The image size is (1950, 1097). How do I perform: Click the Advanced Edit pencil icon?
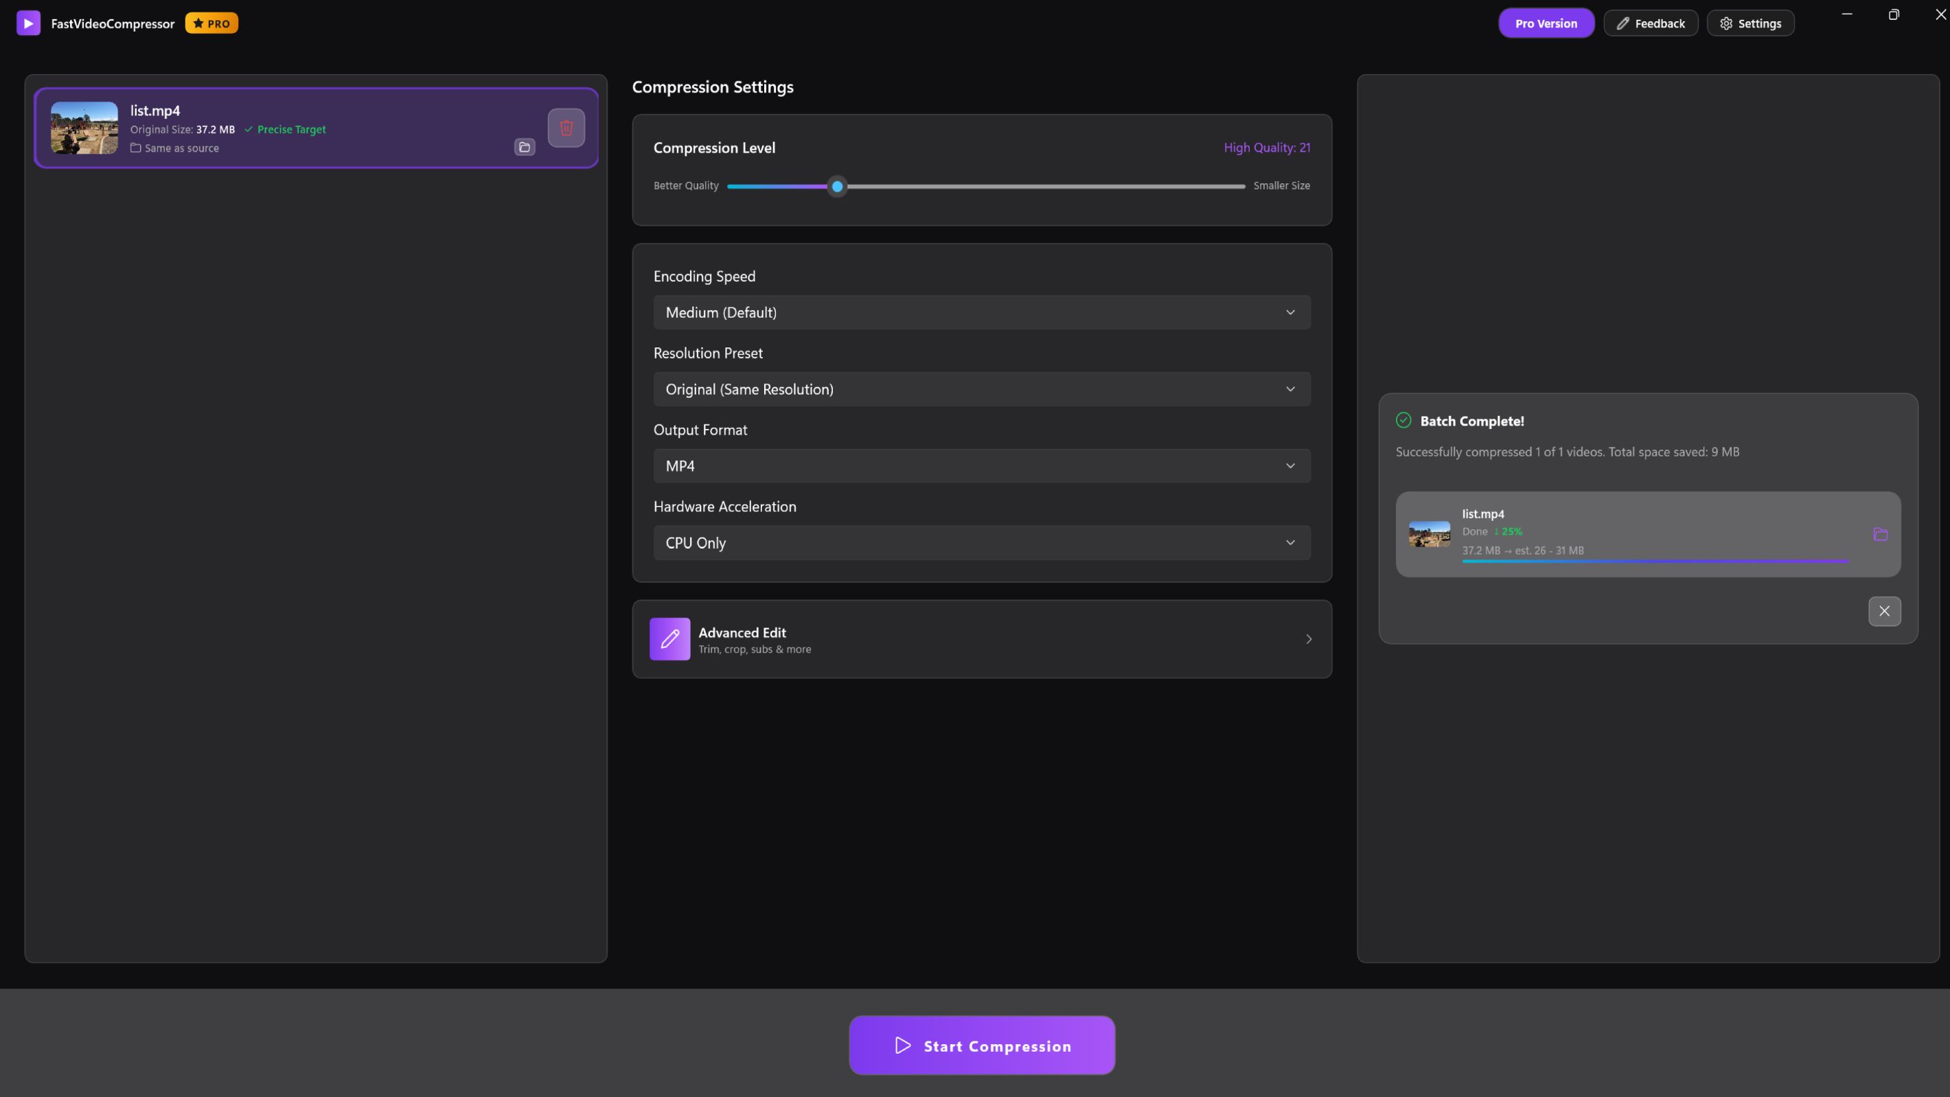[x=669, y=639]
